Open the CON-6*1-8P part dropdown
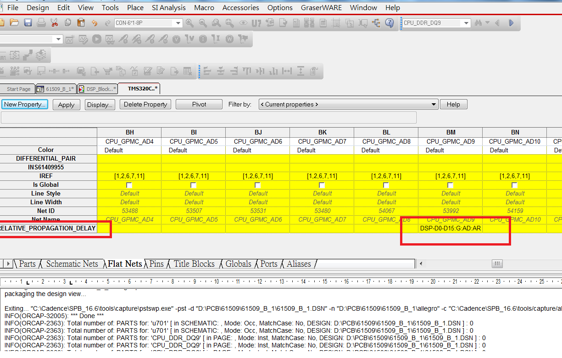 (178, 23)
